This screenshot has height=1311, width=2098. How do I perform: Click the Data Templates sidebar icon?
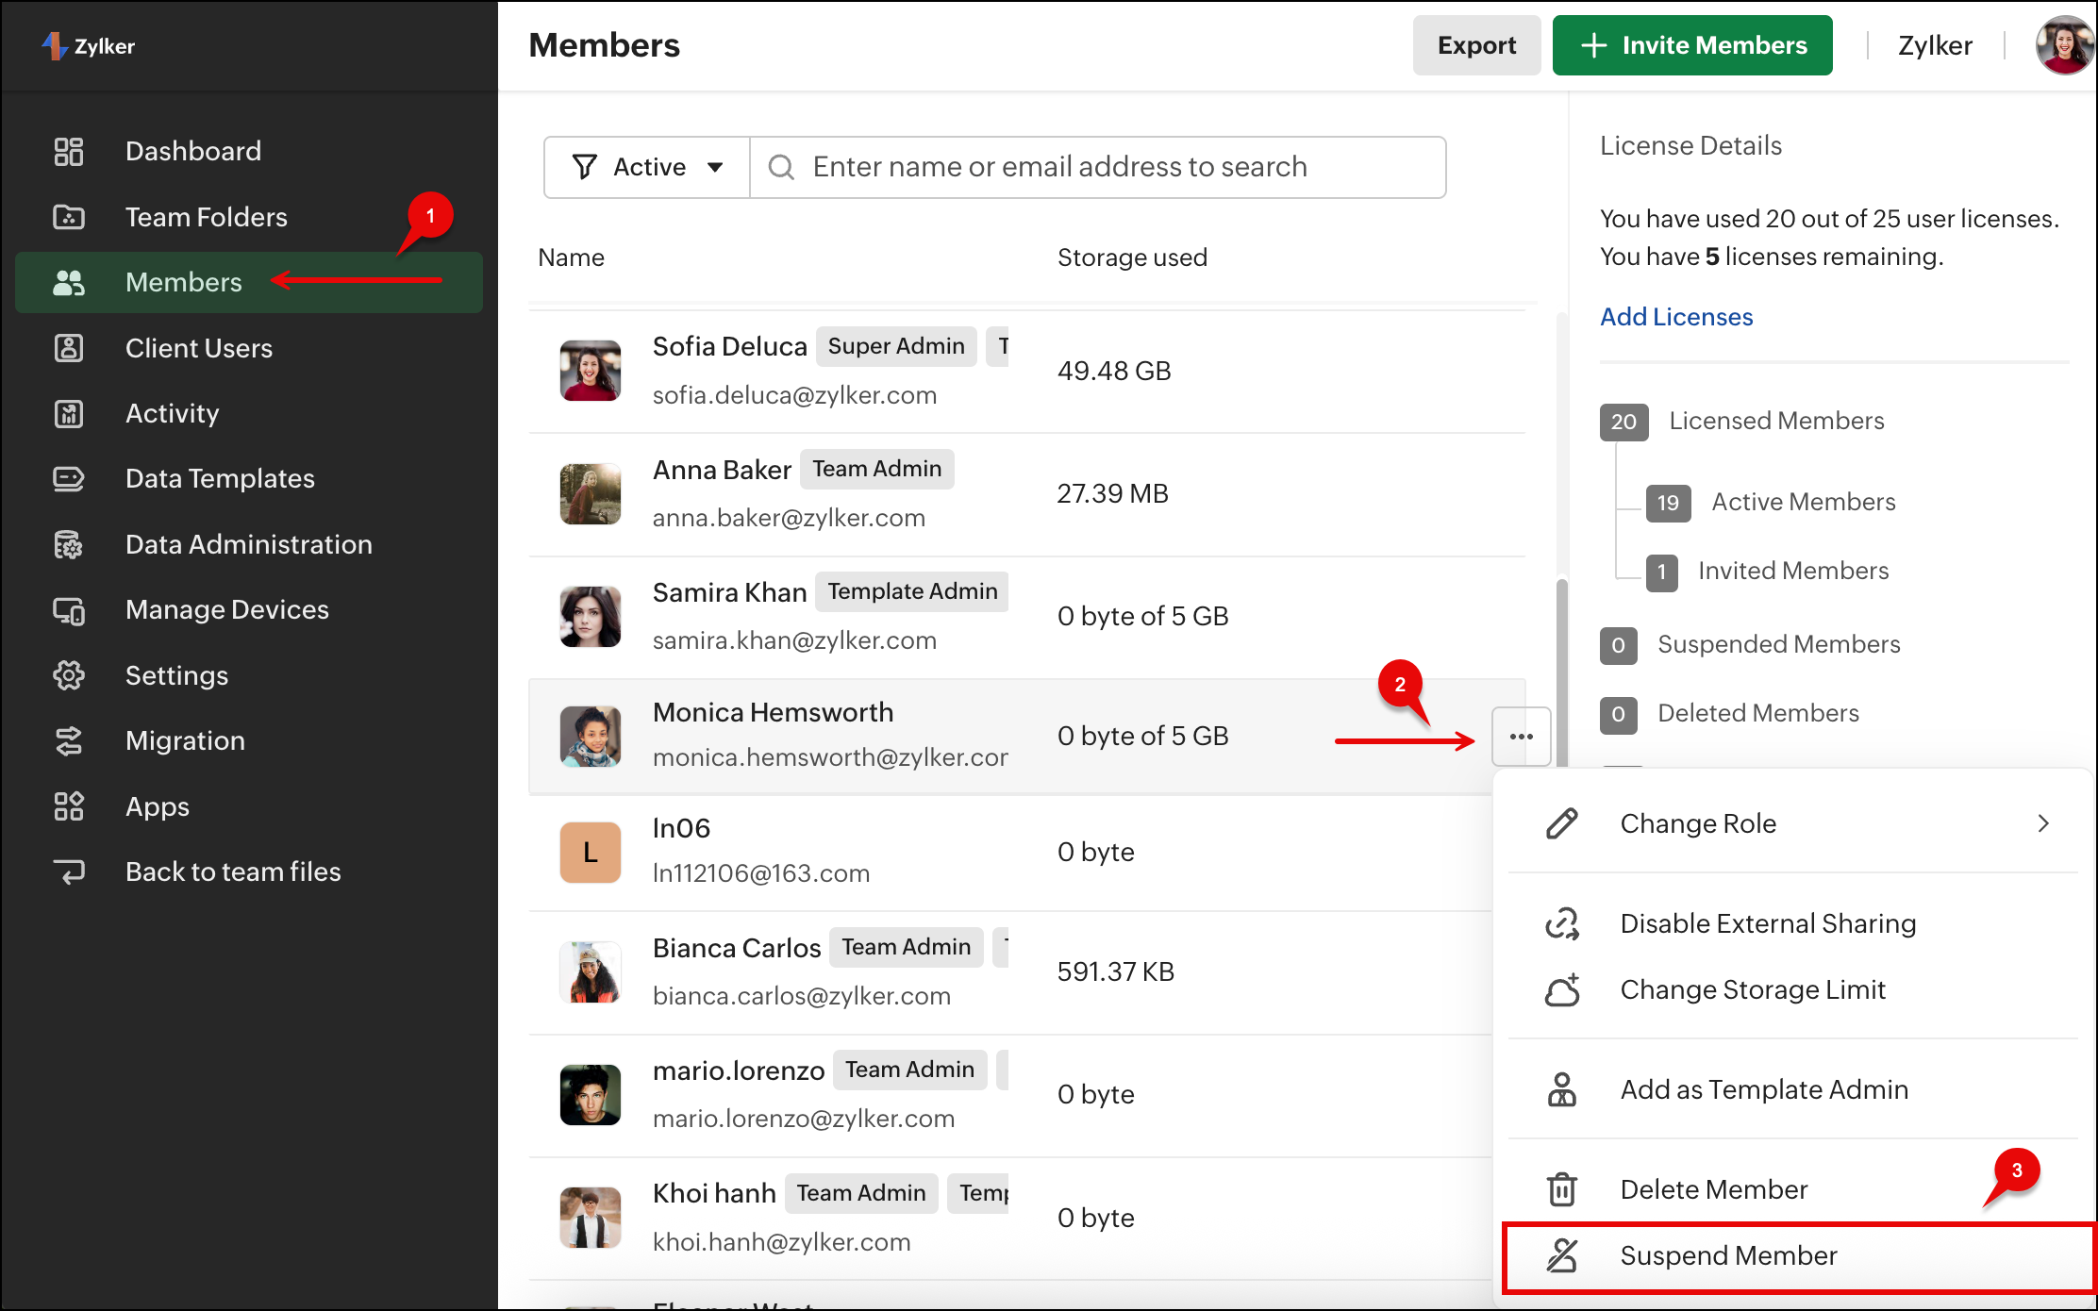click(x=68, y=479)
